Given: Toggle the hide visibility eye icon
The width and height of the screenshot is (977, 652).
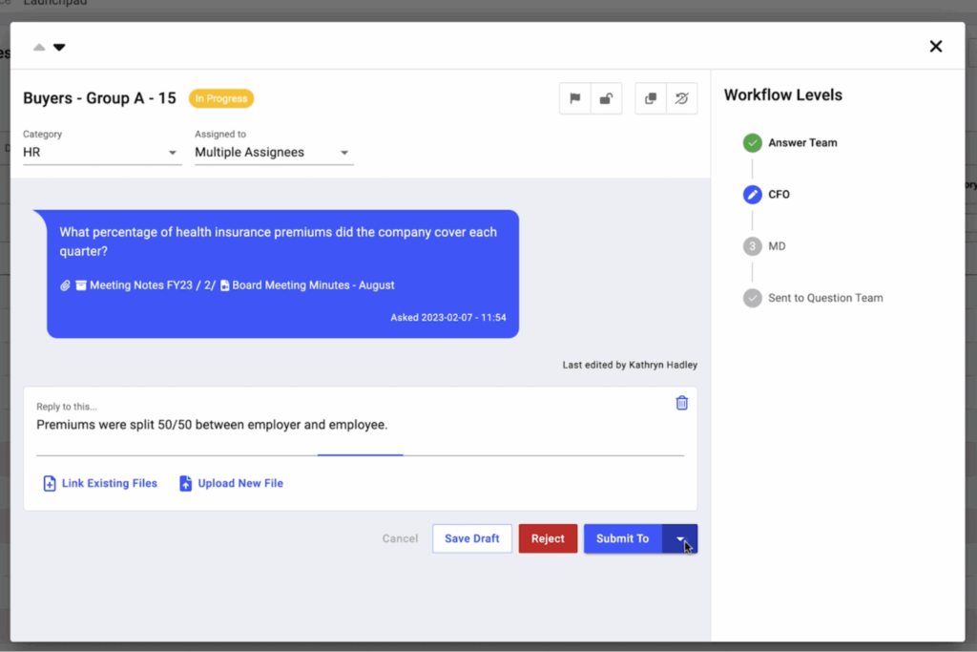Looking at the screenshot, I should [681, 98].
